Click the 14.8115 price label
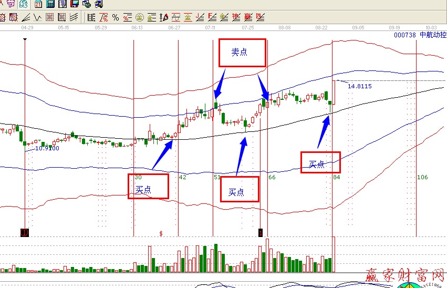The height and width of the screenshot is (288, 447). pyautogui.click(x=359, y=86)
